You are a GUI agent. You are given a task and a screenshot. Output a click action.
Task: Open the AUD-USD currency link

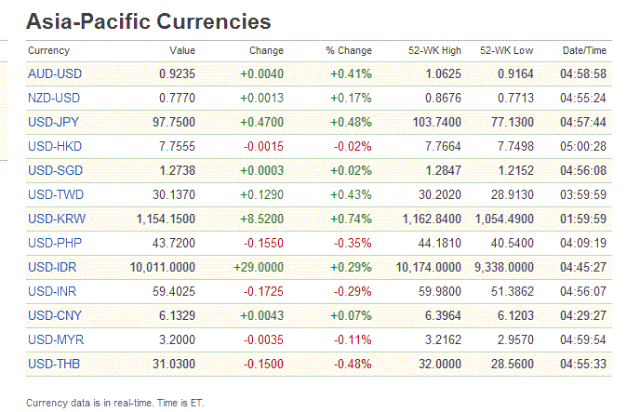[x=53, y=73]
